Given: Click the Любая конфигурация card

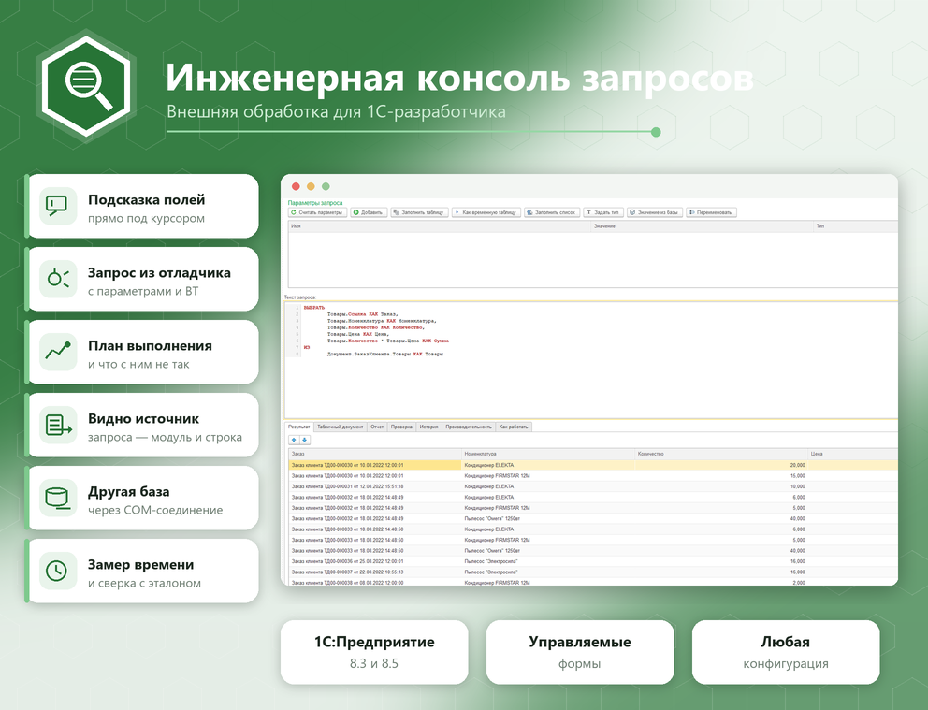Looking at the screenshot, I should (x=786, y=652).
